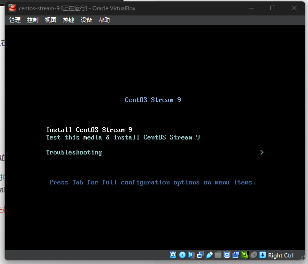Select Test this media & install entry
Viewport: 308px width, 264px height.
tap(123, 137)
